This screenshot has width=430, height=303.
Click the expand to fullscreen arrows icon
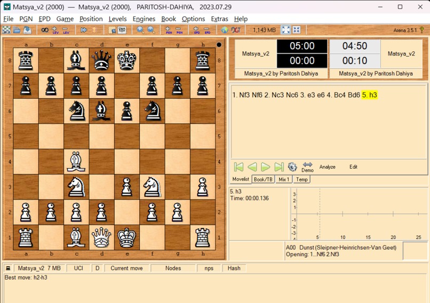pos(286,30)
